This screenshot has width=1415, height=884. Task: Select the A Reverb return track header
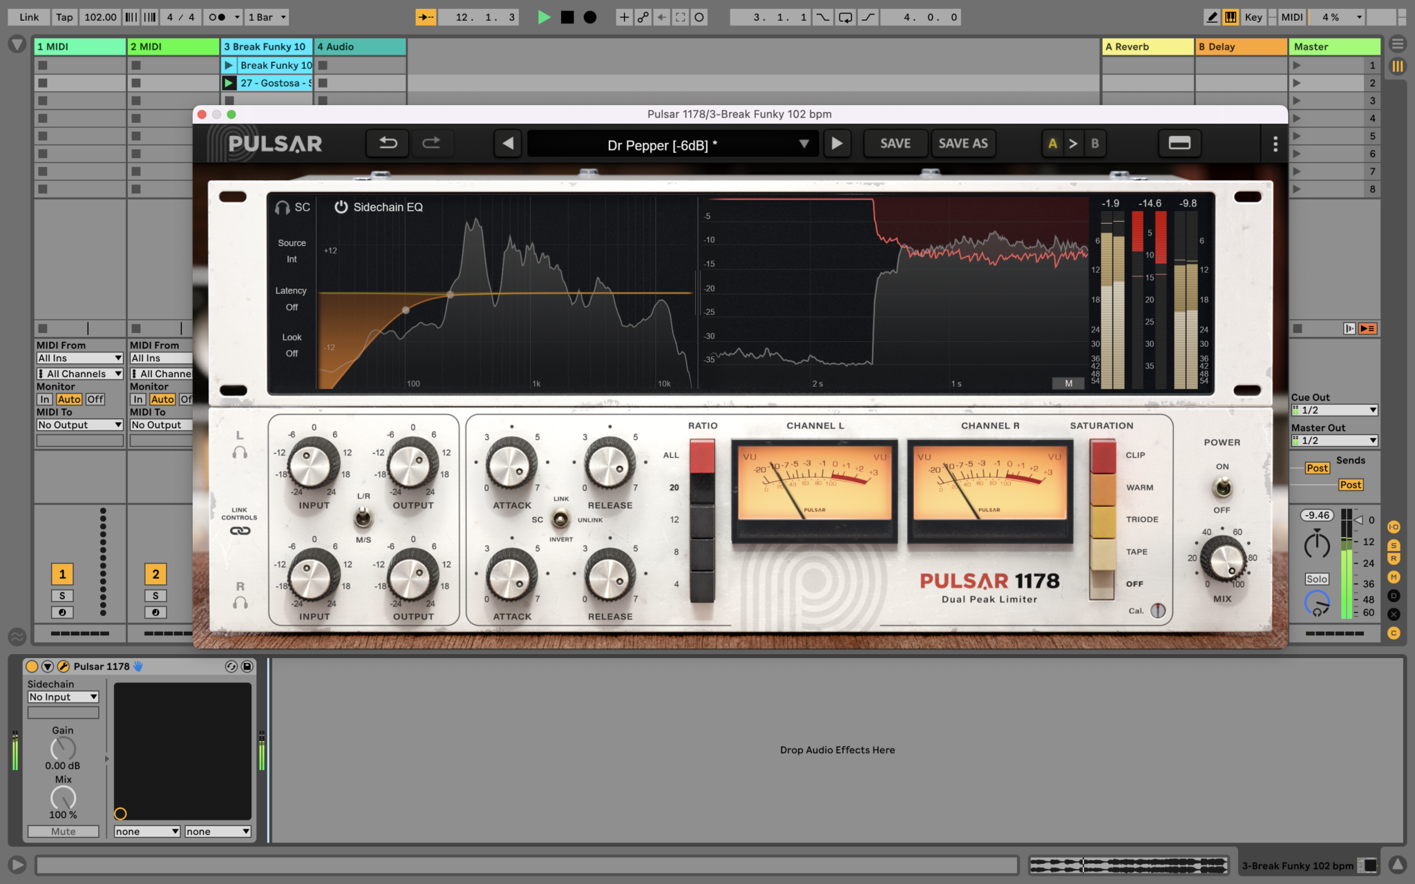coord(1148,46)
